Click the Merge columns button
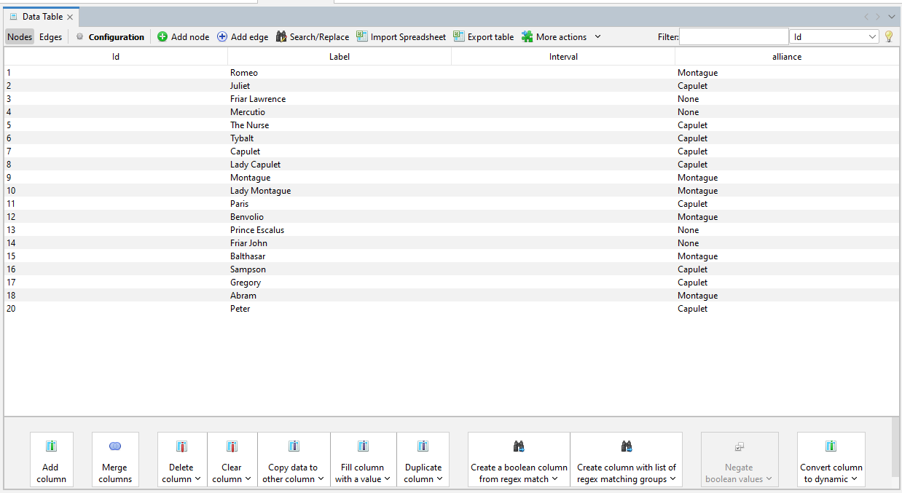This screenshot has width=902, height=493. pos(114,459)
